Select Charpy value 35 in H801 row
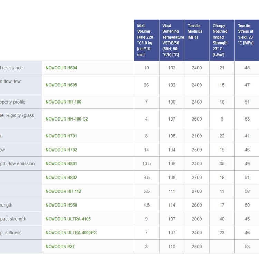This screenshot has height=259, width=259. [222, 164]
